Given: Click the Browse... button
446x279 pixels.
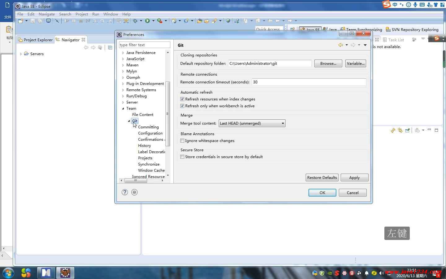Looking at the screenshot, I should coord(328,64).
